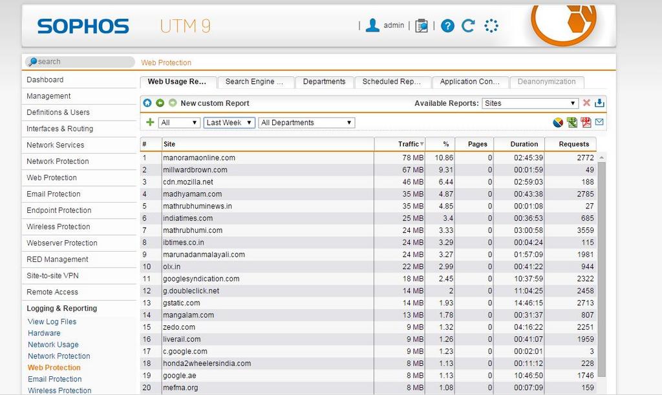Send report by email envelope icon
The height and width of the screenshot is (395, 662).
pos(599,122)
